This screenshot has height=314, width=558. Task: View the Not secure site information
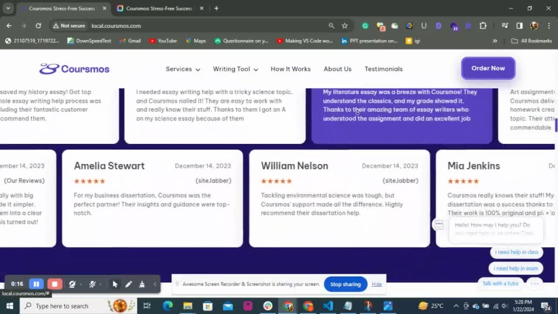pyautogui.click(x=69, y=26)
